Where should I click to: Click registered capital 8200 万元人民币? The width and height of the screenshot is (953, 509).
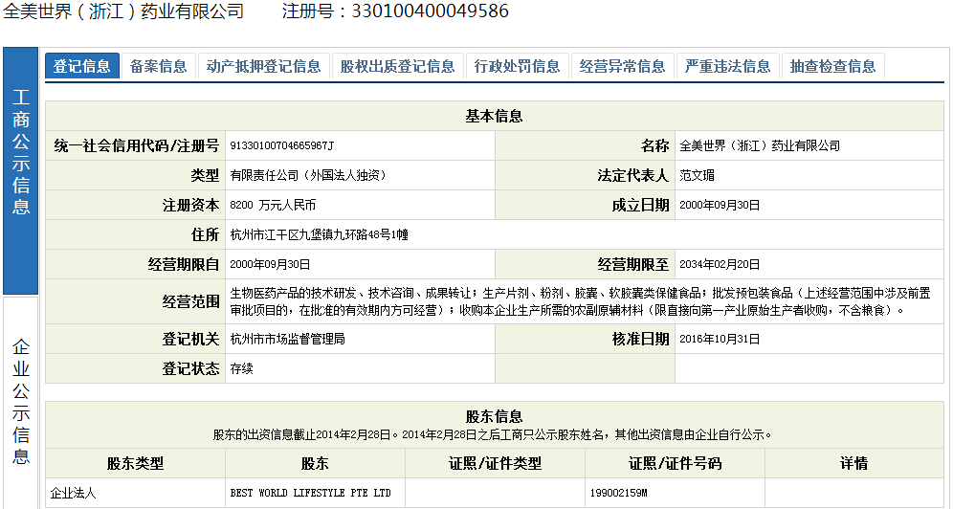[273, 206]
